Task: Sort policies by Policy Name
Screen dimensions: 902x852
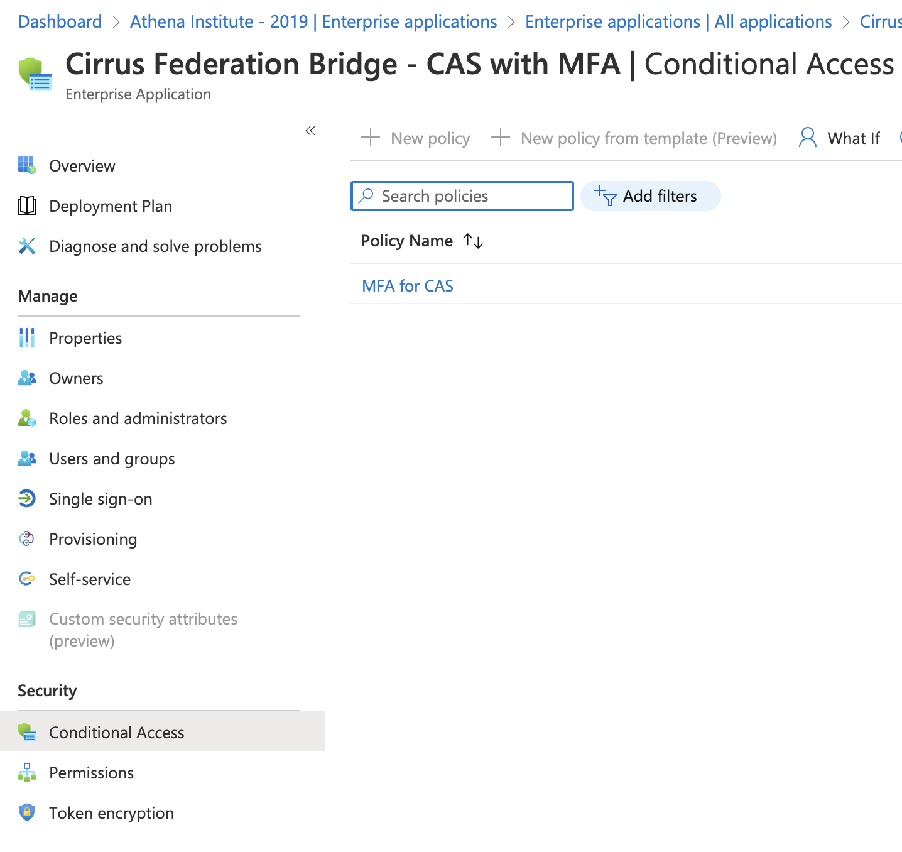Action: pyautogui.click(x=473, y=241)
